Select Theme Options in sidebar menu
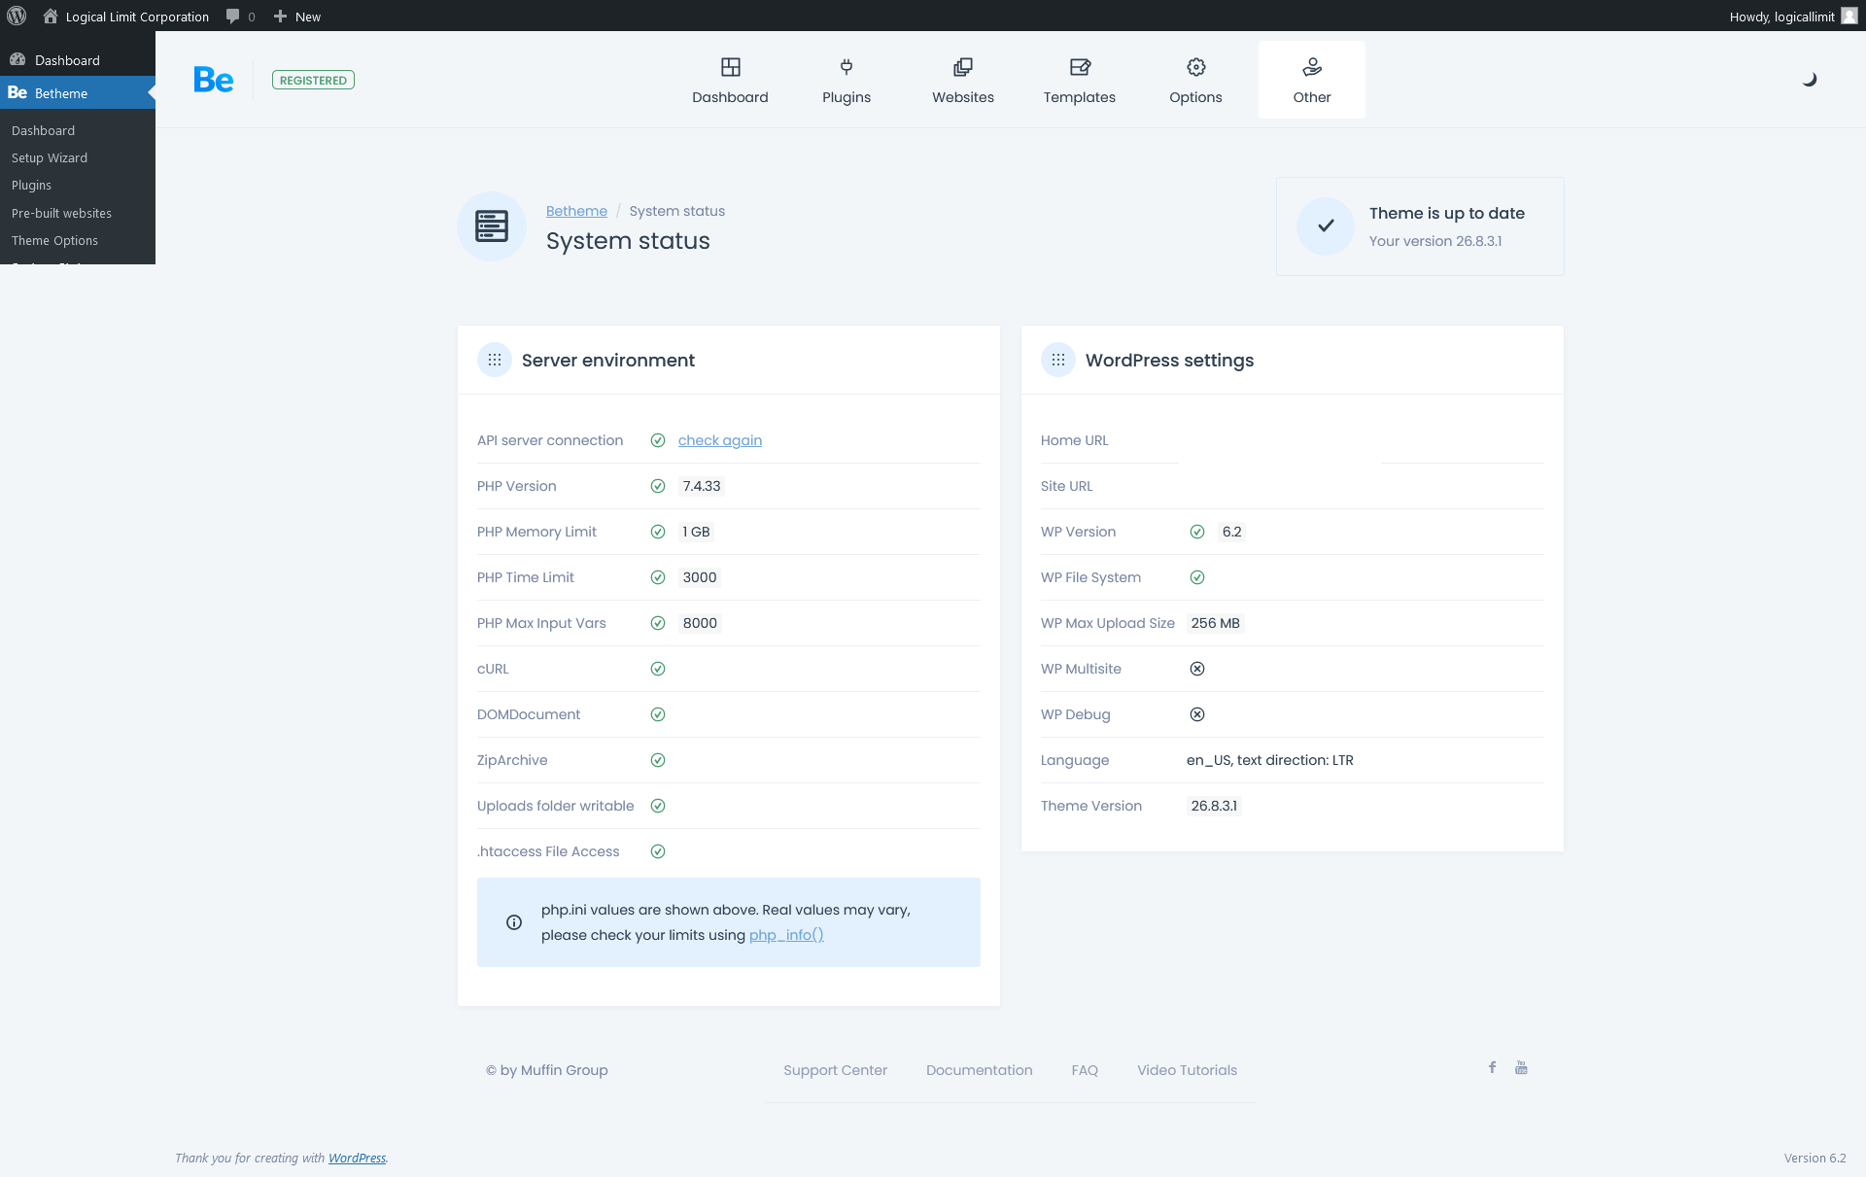The width and height of the screenshot is (1866, 1177). (x=54, y=240)
